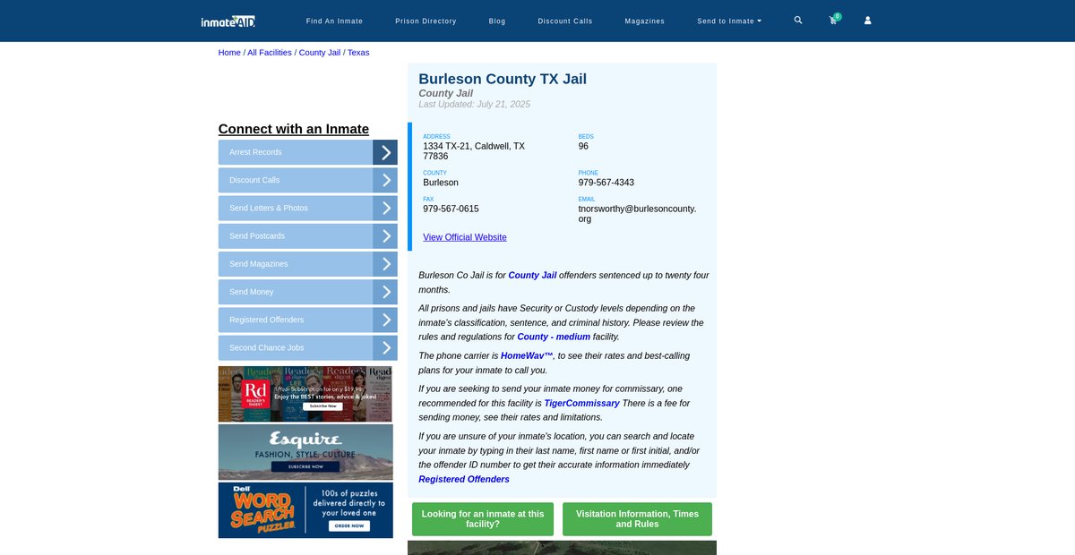The height and width of the screenshot is (555, 1075).
Task: Click the search magnifier icon
Action: pyautogui.click(x=798, y=21)
